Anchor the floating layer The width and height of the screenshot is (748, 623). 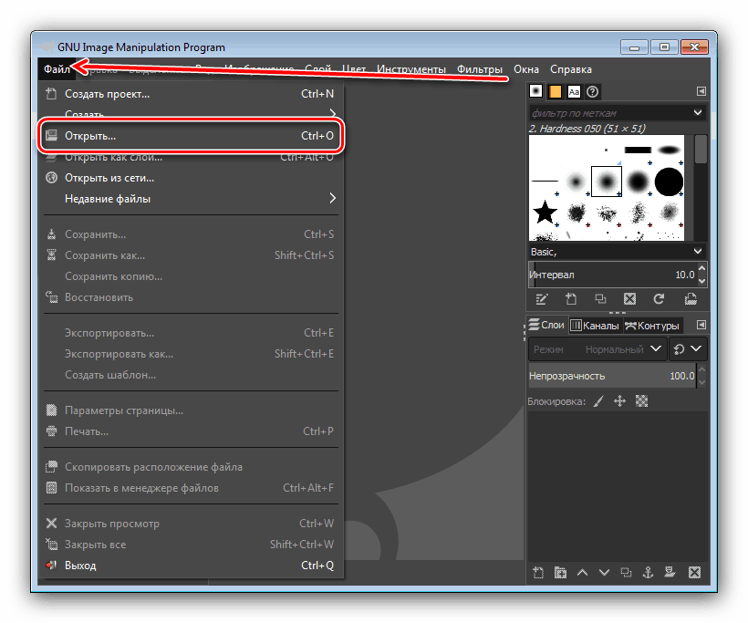coord(648,573)
